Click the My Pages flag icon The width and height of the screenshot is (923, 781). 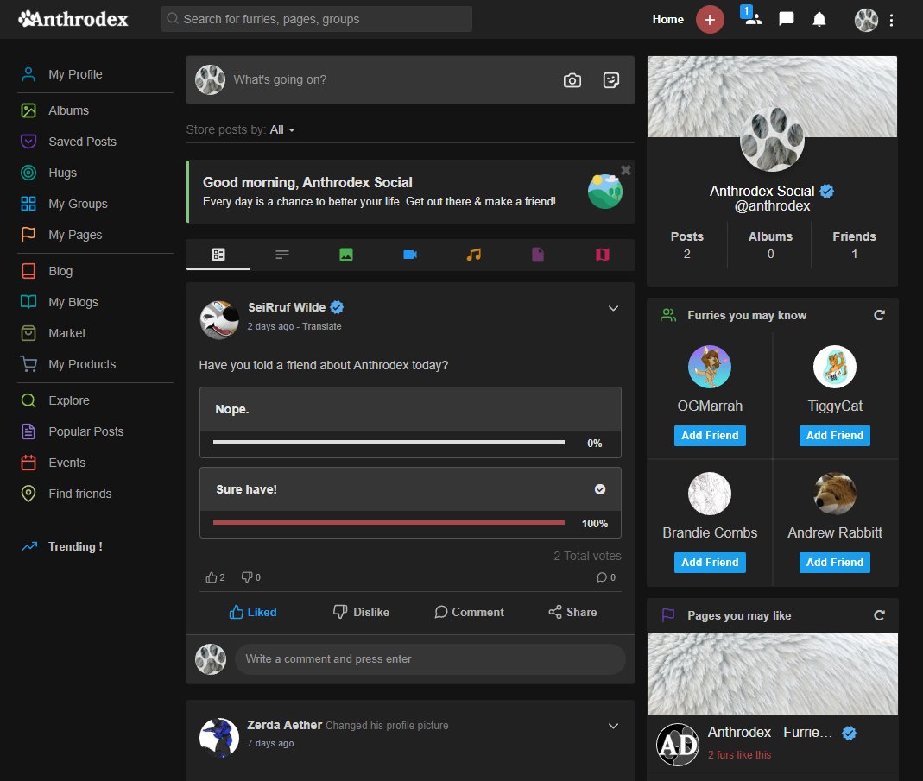click(28, 235)
